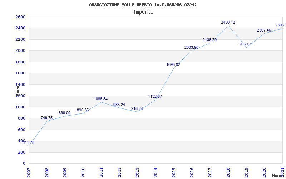Click the y-axis value 2400

coord(20,28)
